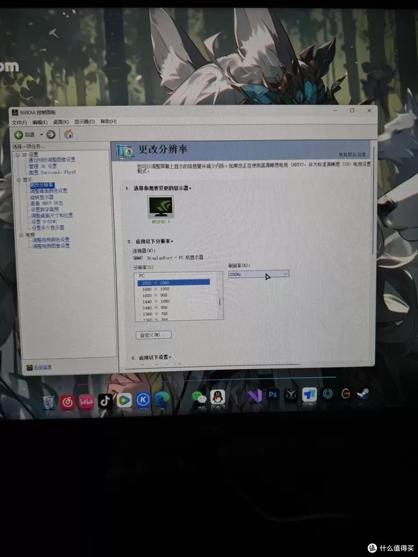418x557 pixels.
Task: Open 查看 HDCP 状态 in the tree
Action: pyautogui.click(x=47, y=203)
